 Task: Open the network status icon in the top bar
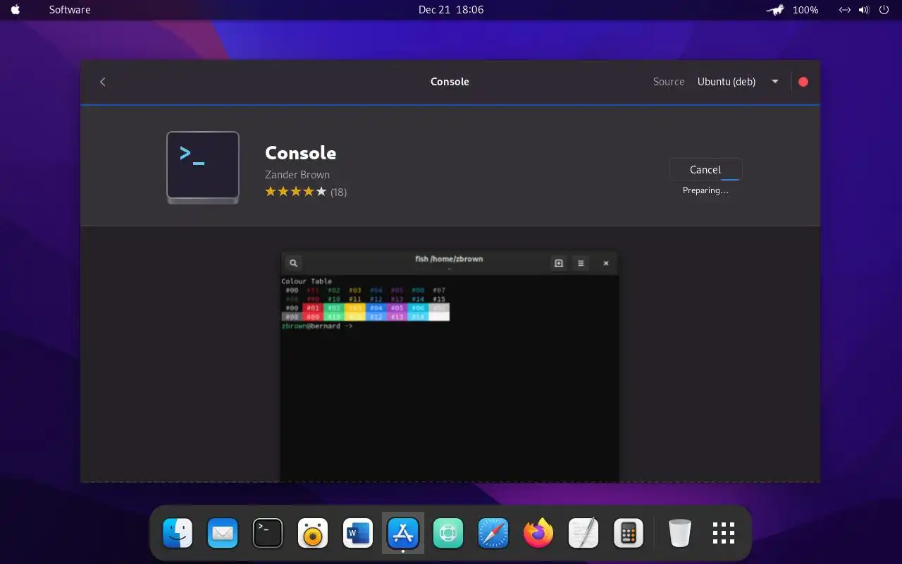pyautogui.click(x=845, y=10)
